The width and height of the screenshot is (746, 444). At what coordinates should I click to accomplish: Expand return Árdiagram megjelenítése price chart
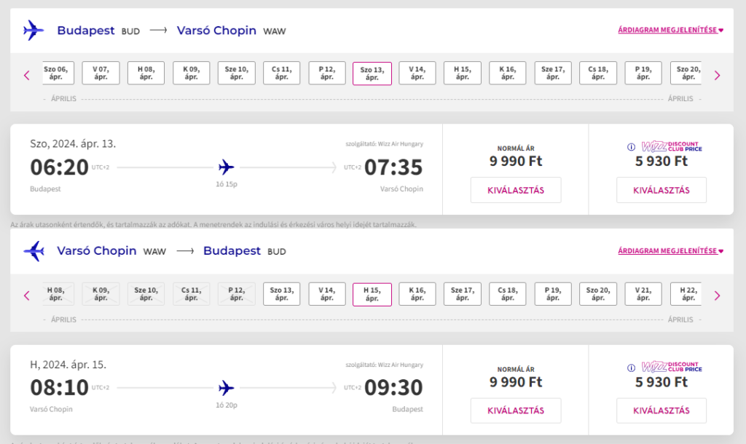(670, 250)
